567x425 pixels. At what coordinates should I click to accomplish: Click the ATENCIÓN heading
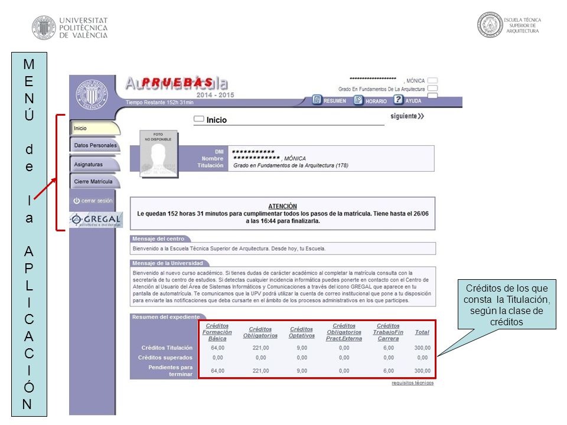click(282, 206)
